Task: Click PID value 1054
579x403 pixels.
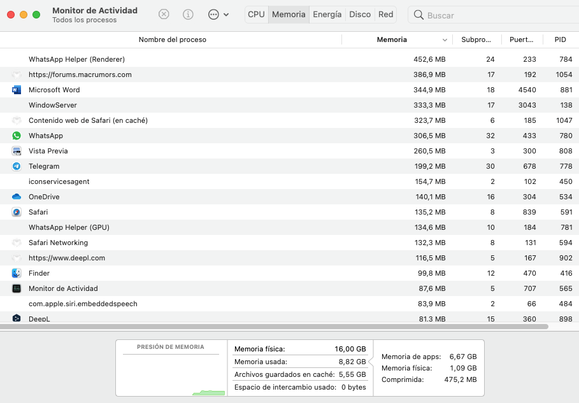Action: click(564, 74)
